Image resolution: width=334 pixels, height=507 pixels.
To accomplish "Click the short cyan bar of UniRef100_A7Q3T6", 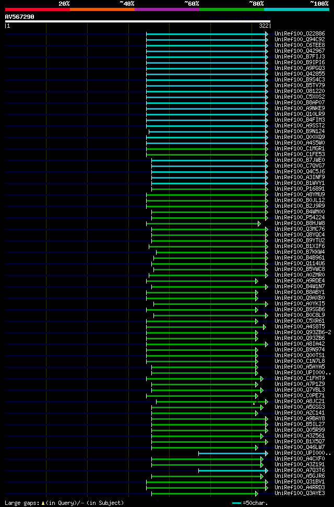I will (x=233, y=470).
